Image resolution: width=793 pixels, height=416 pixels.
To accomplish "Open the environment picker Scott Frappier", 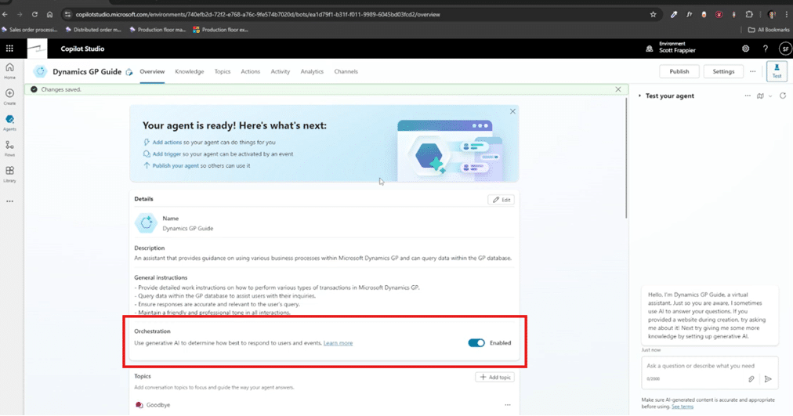I will pyautogui.click(x=671, y=48).
